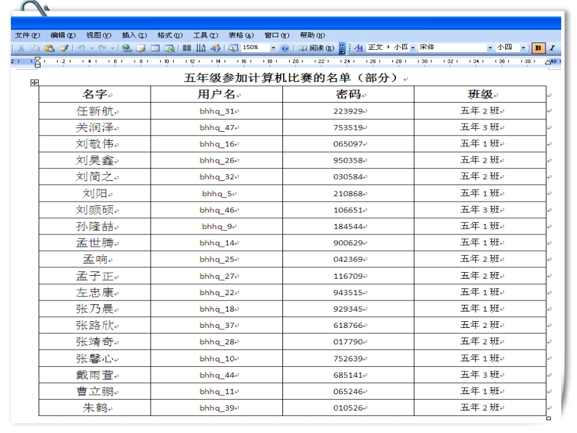Click the table move handle cross icon

tap(34, 83)
